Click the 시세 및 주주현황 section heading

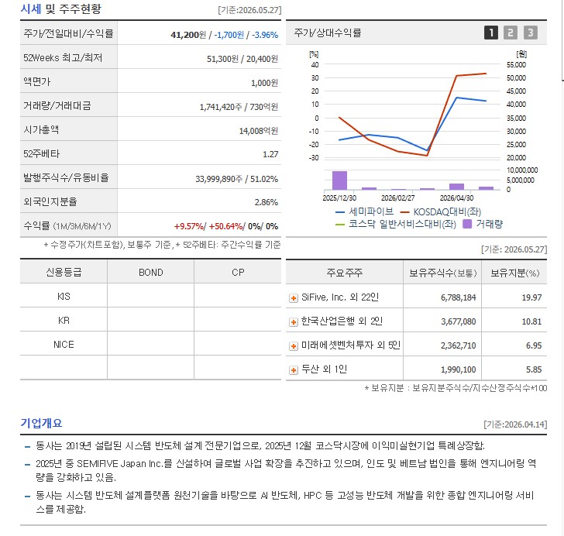coord(60,9)
